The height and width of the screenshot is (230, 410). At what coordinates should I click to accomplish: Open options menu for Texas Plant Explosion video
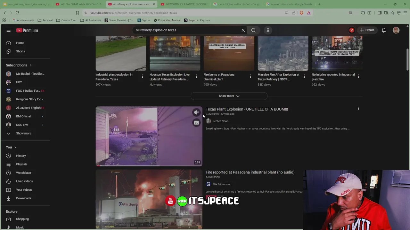[358, 109]
